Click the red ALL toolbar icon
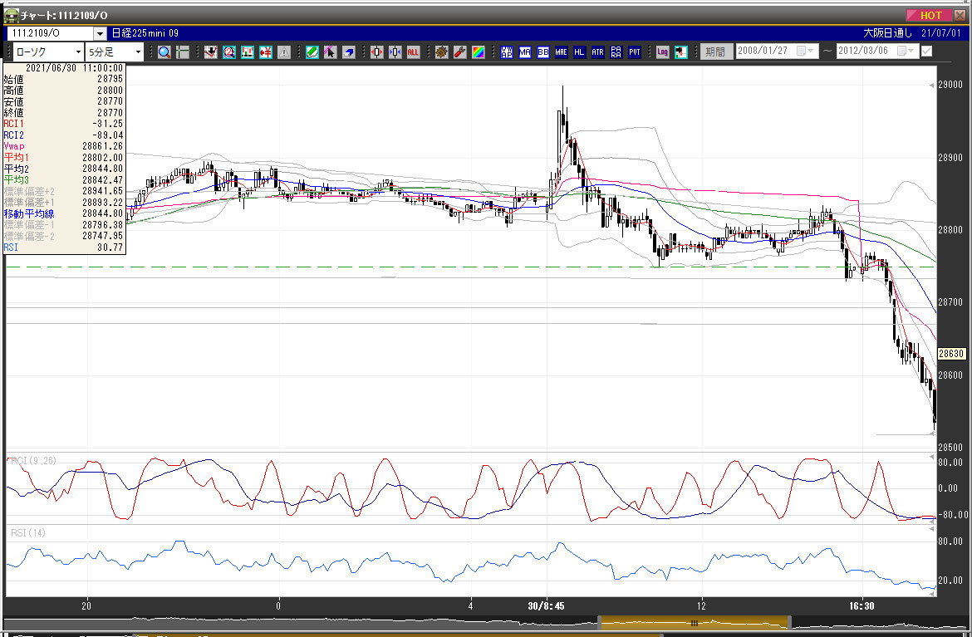The height and width of the screenshot is (637, 972). point(413,52)
